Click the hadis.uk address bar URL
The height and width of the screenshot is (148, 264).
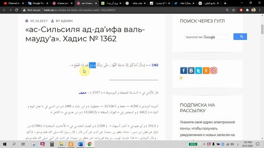click(x=80, y=10)
